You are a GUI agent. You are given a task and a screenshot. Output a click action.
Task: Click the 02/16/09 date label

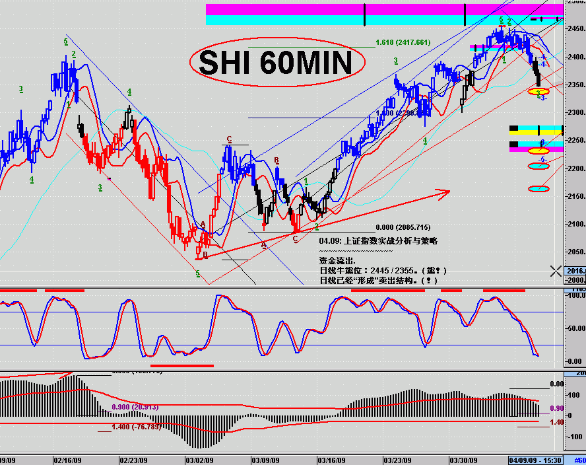[68, 460]
